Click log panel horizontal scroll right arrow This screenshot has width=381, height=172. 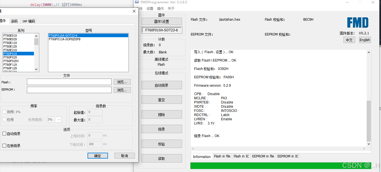(x=364, y=149)
